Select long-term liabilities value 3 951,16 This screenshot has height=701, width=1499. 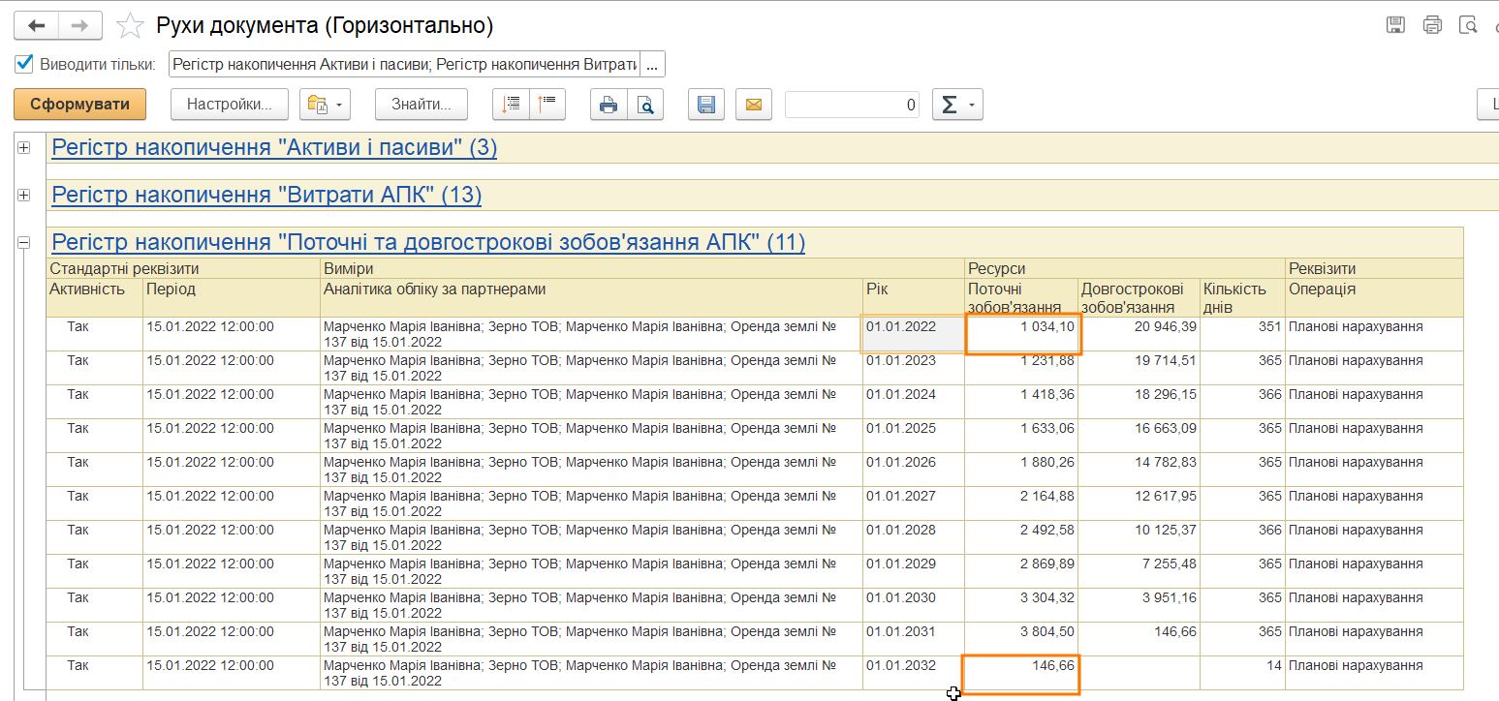[x=1139, y=605]
